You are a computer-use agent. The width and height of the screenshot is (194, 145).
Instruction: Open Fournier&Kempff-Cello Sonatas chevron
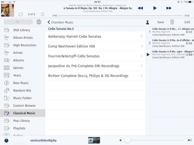(x=142, y=56)
